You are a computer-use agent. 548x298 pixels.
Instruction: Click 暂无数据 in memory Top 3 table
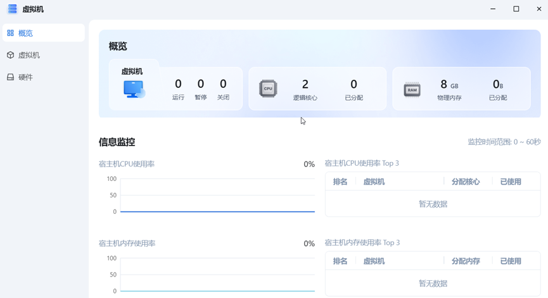(x=433, y=283)
